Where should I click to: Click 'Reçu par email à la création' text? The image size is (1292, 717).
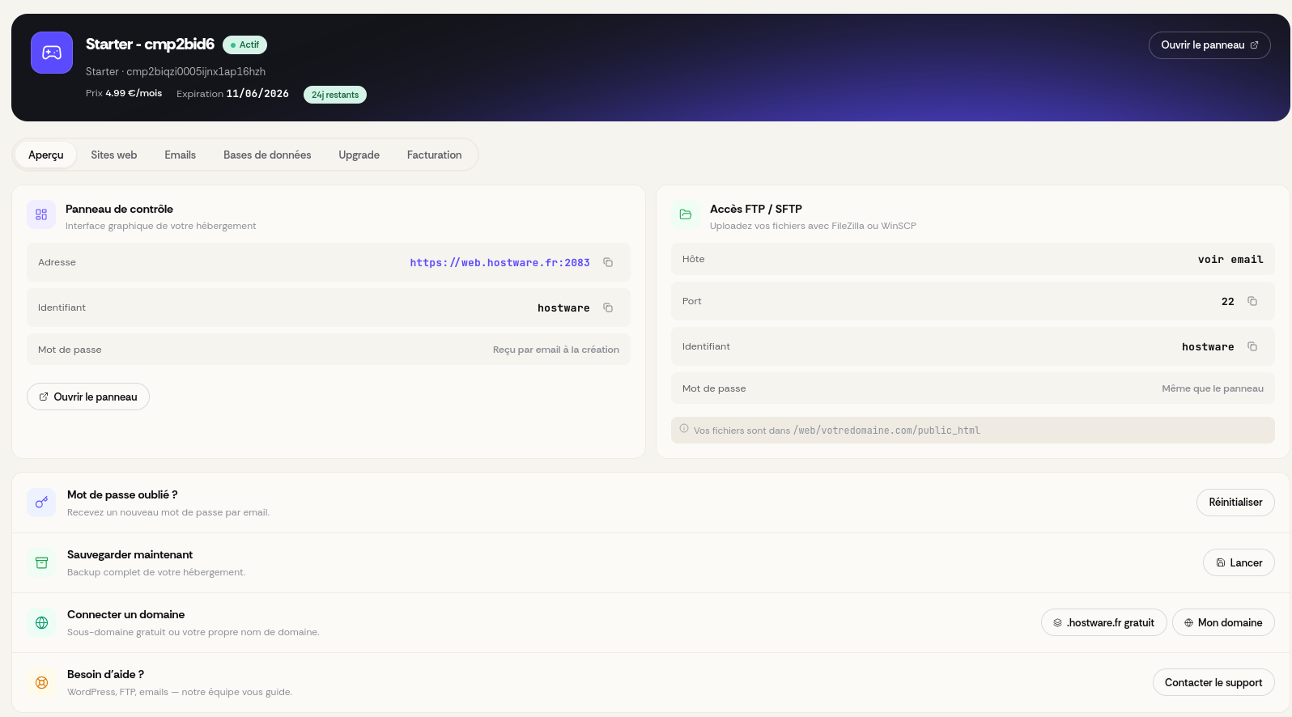(556, 350)
